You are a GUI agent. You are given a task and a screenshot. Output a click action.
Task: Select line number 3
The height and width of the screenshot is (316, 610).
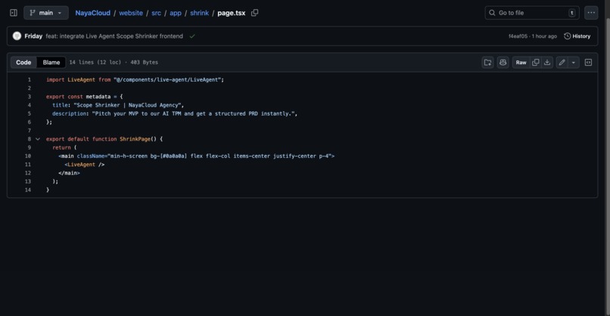point(30,97)
